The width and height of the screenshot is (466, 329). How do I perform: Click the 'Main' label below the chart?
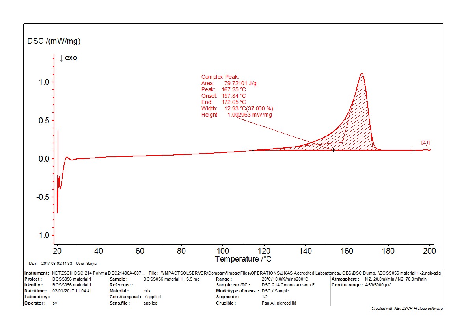coord(33,263)
